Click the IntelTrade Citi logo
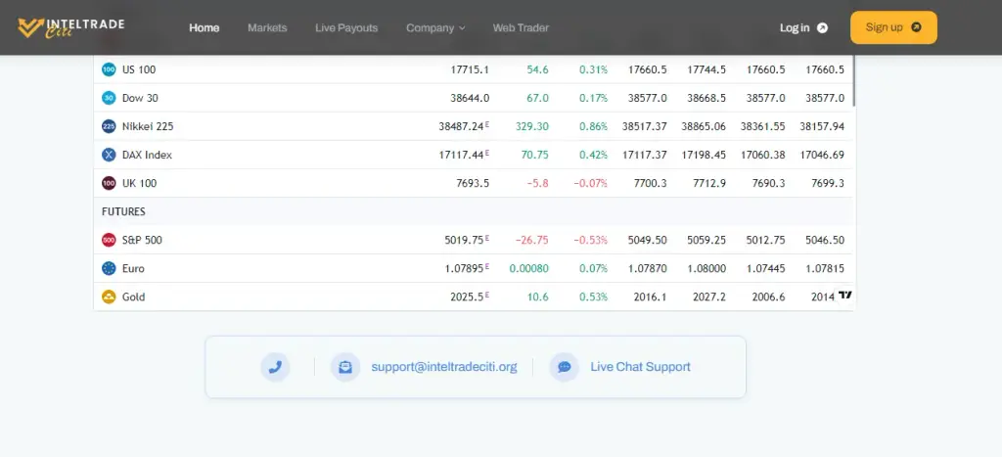The image size is (1002, 457). (70, 27)
